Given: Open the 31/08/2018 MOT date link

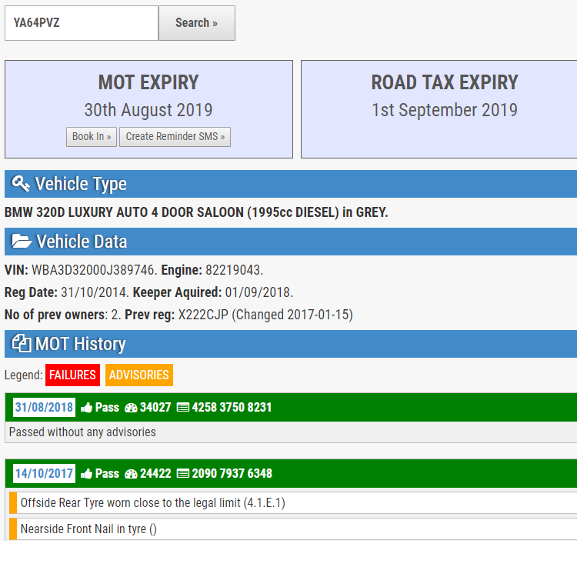Looking at the screenshot, I should 44,407.
